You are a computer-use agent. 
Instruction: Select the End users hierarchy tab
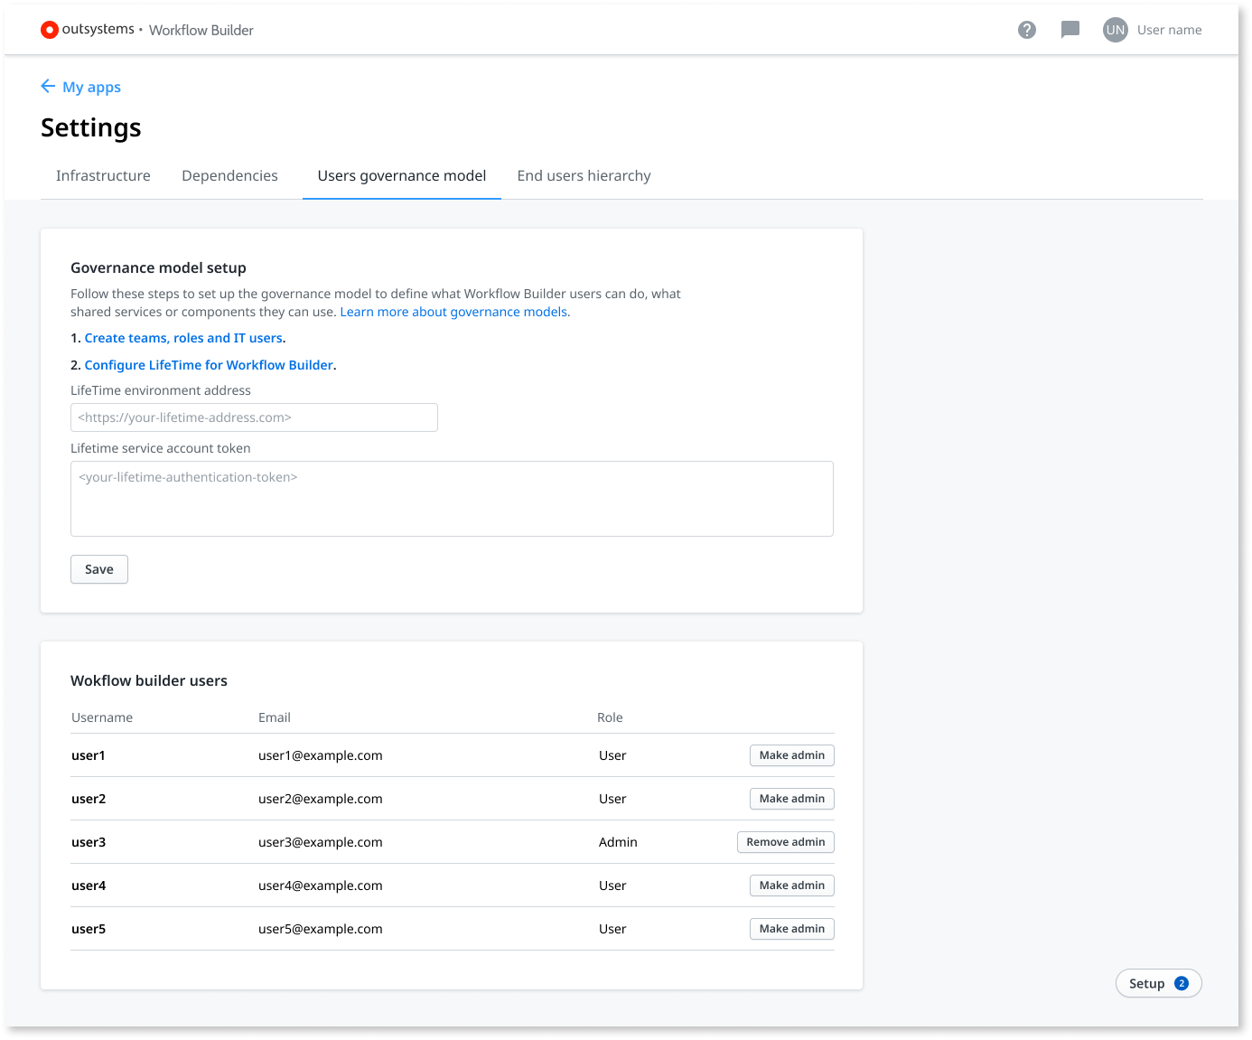pos(584,175)
